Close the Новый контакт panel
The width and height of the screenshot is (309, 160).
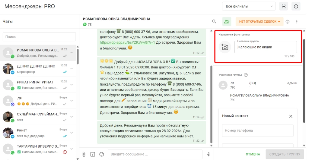click(291, 116)
